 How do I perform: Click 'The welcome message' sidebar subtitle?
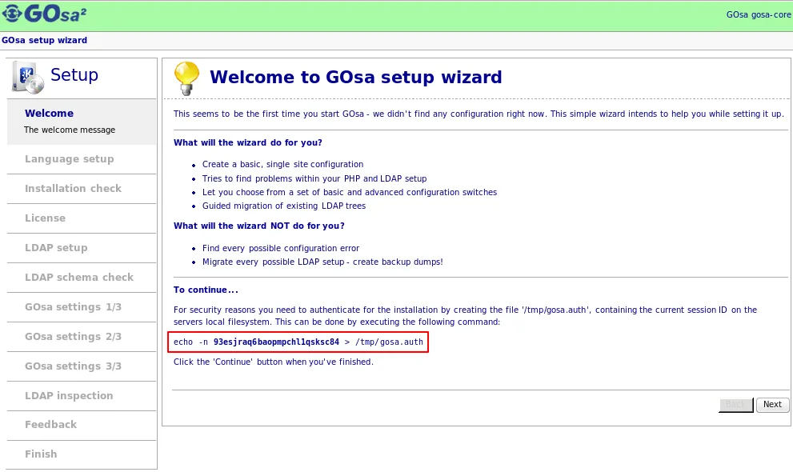pyautogui.click(x=70, y=130)
